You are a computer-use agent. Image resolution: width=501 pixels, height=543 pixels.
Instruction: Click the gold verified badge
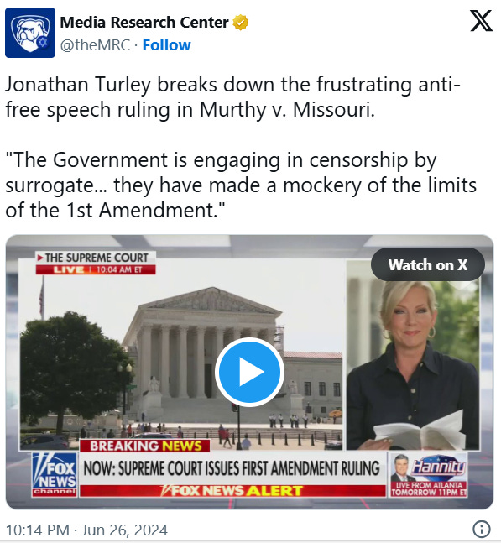pos(240,23)
